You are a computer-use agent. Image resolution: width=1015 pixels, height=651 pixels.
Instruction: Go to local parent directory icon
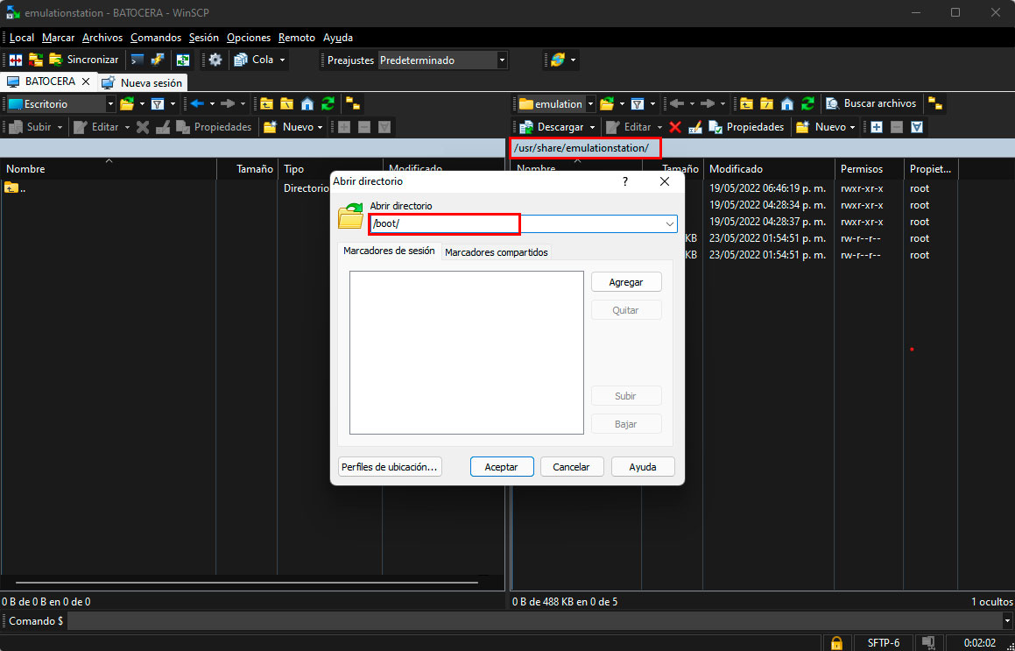266,103
